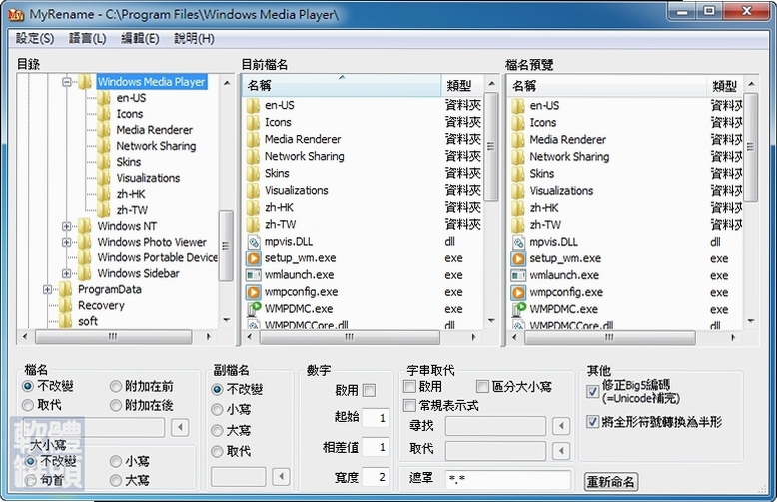
Task: Select 小寫 radio under 副檔名
Action: [x=217, y=410]
